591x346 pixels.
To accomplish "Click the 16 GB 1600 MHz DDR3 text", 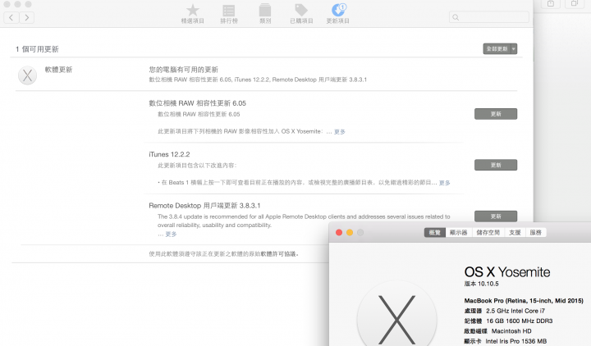I will click(x=520, y=321).
